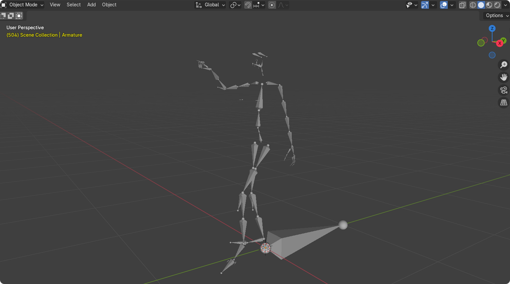Click the red X axis on the navigation gizmo
The height and width of the screenshot is (284, 510).
coord(499,43)
